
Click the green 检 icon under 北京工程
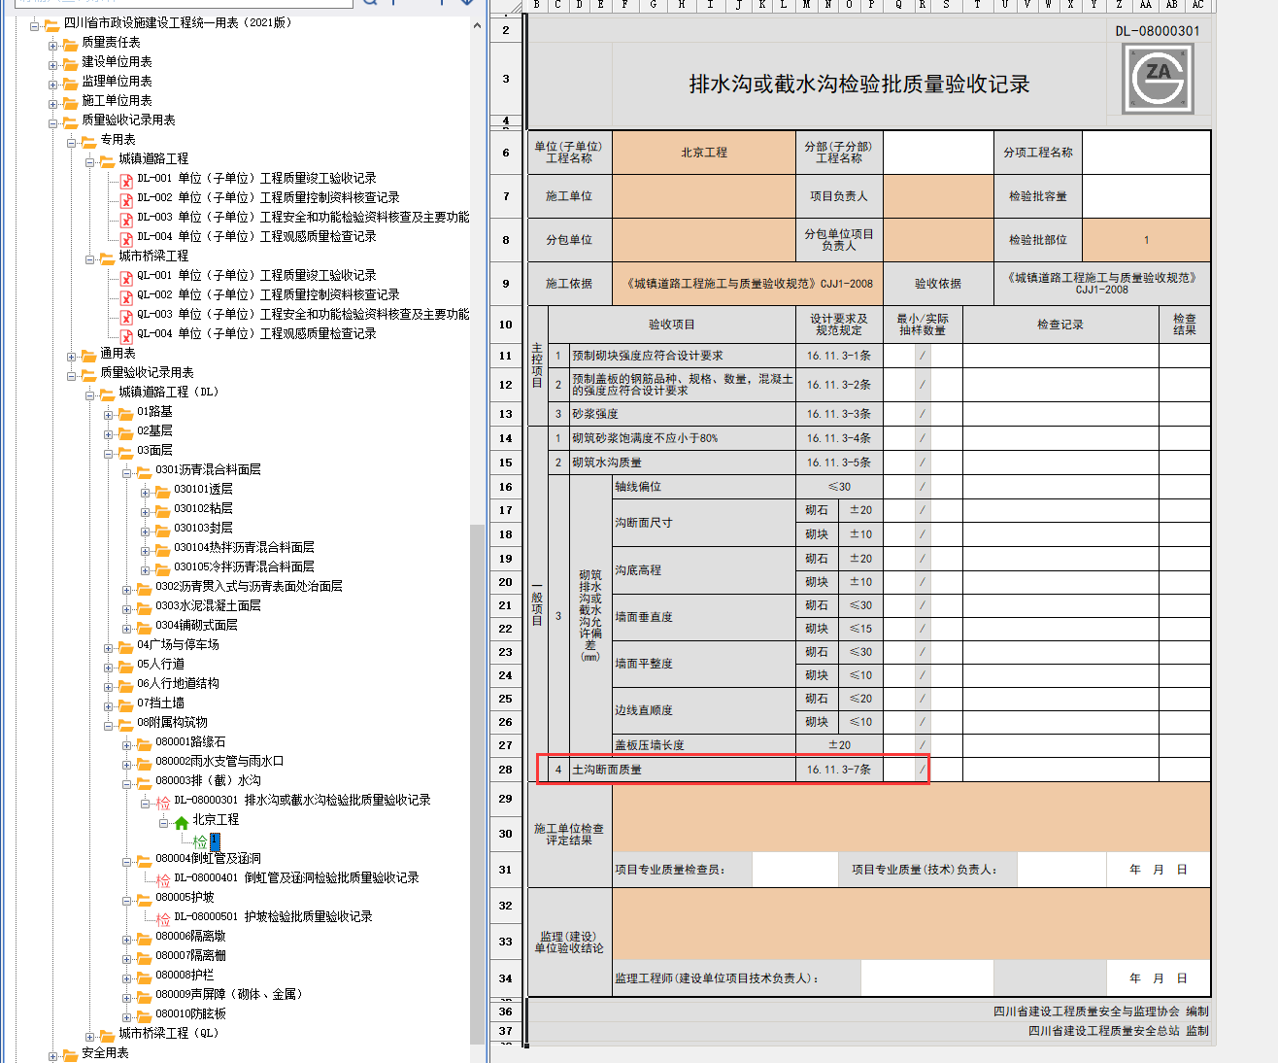tap(200, 841)
